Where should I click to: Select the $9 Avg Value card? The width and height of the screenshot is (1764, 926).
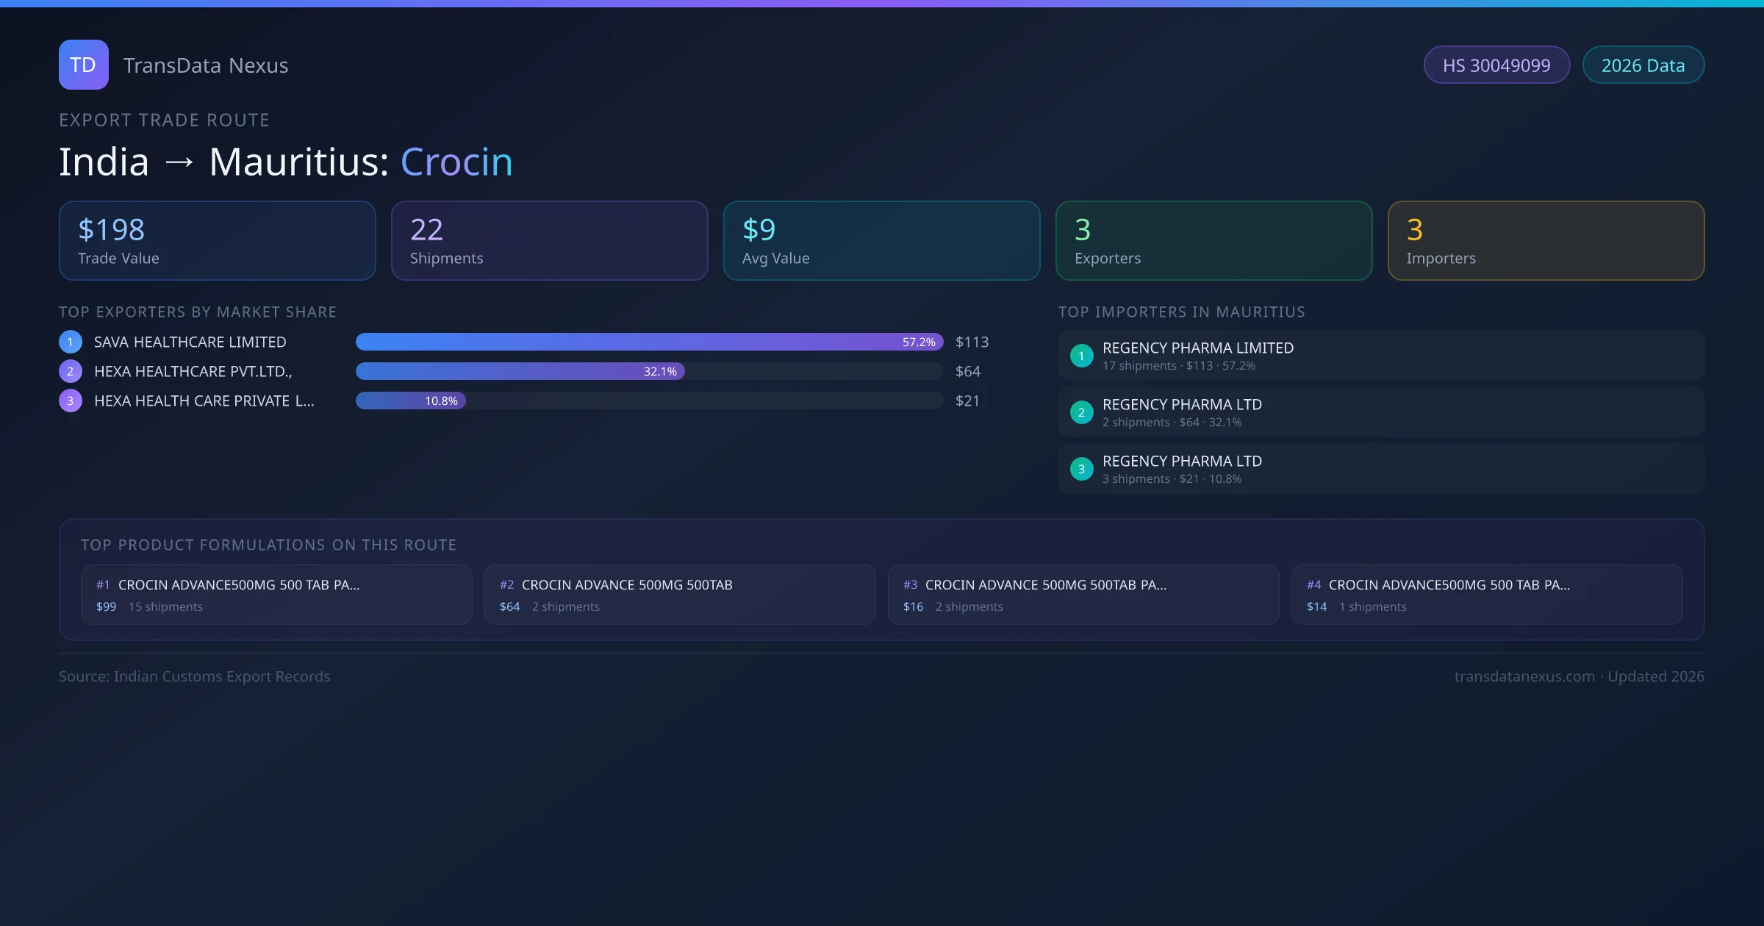881,241
